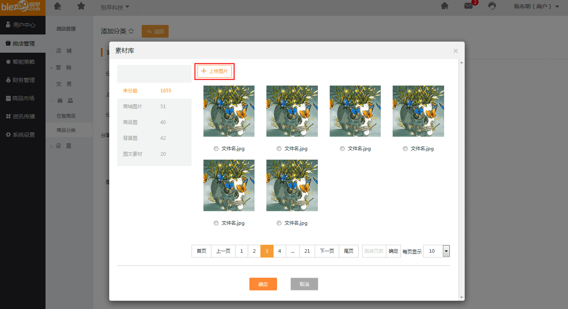Click the 跳转页数 input field
Screen dimensions: 568x309
(374, 251)
